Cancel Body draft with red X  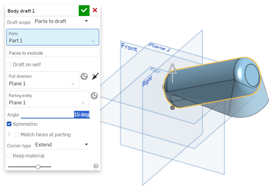[95, 10]
